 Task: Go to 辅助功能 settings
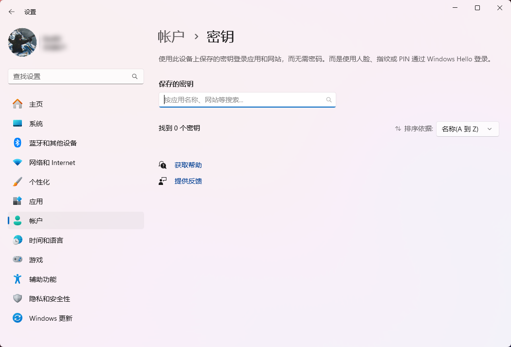(43, 279)
